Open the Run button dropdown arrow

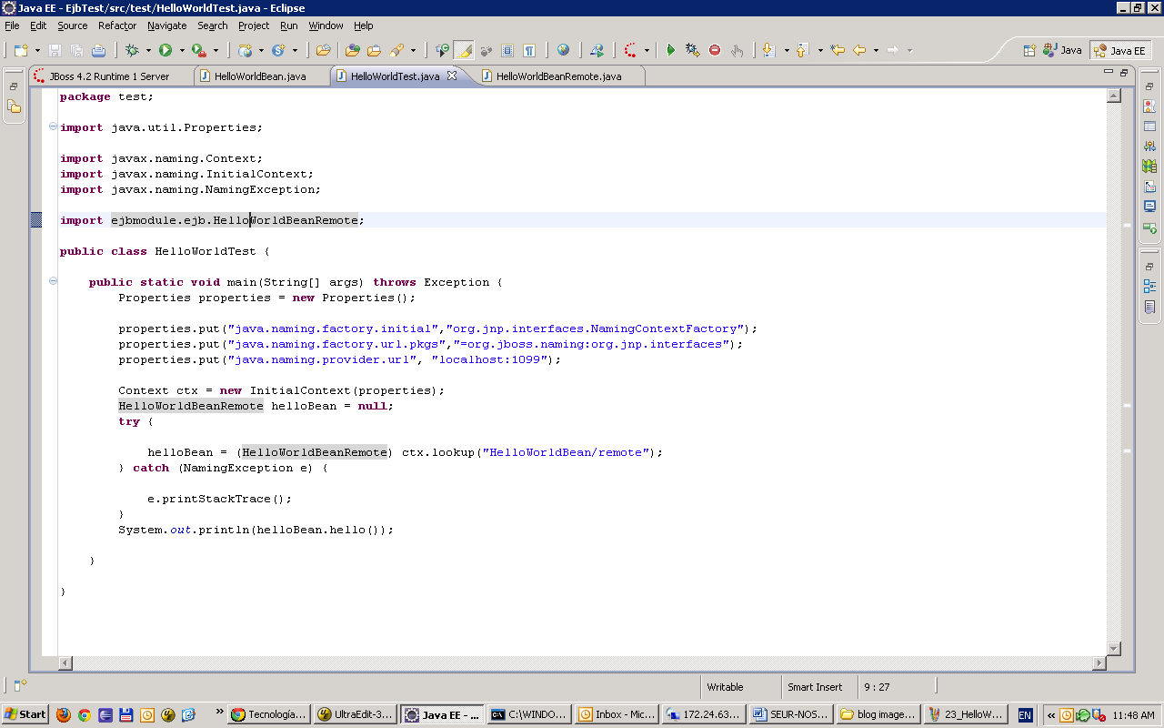click(x=181, y=50)
